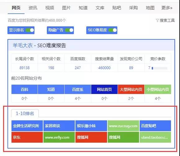Click the 百科 distribution header
Image resolution: width=180 pixels, height=156 pixels.
[x=25, y=89]
